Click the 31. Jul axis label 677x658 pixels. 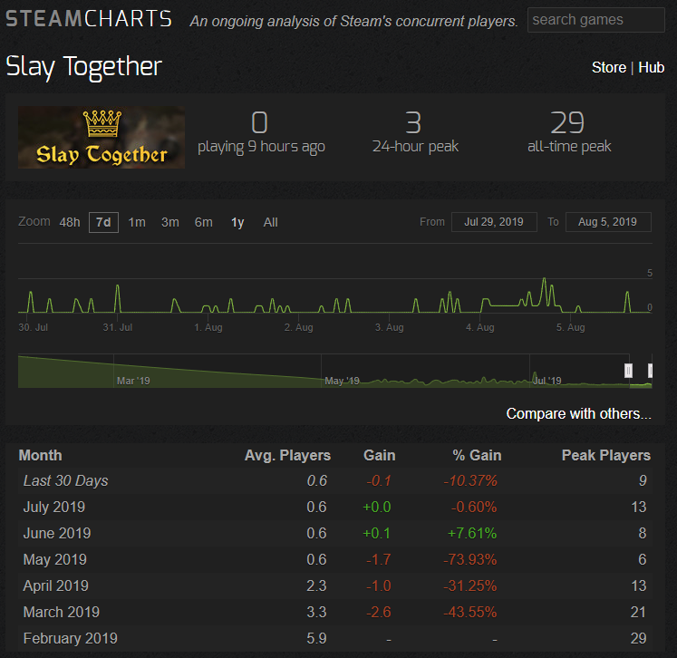[x=118, y=327]
